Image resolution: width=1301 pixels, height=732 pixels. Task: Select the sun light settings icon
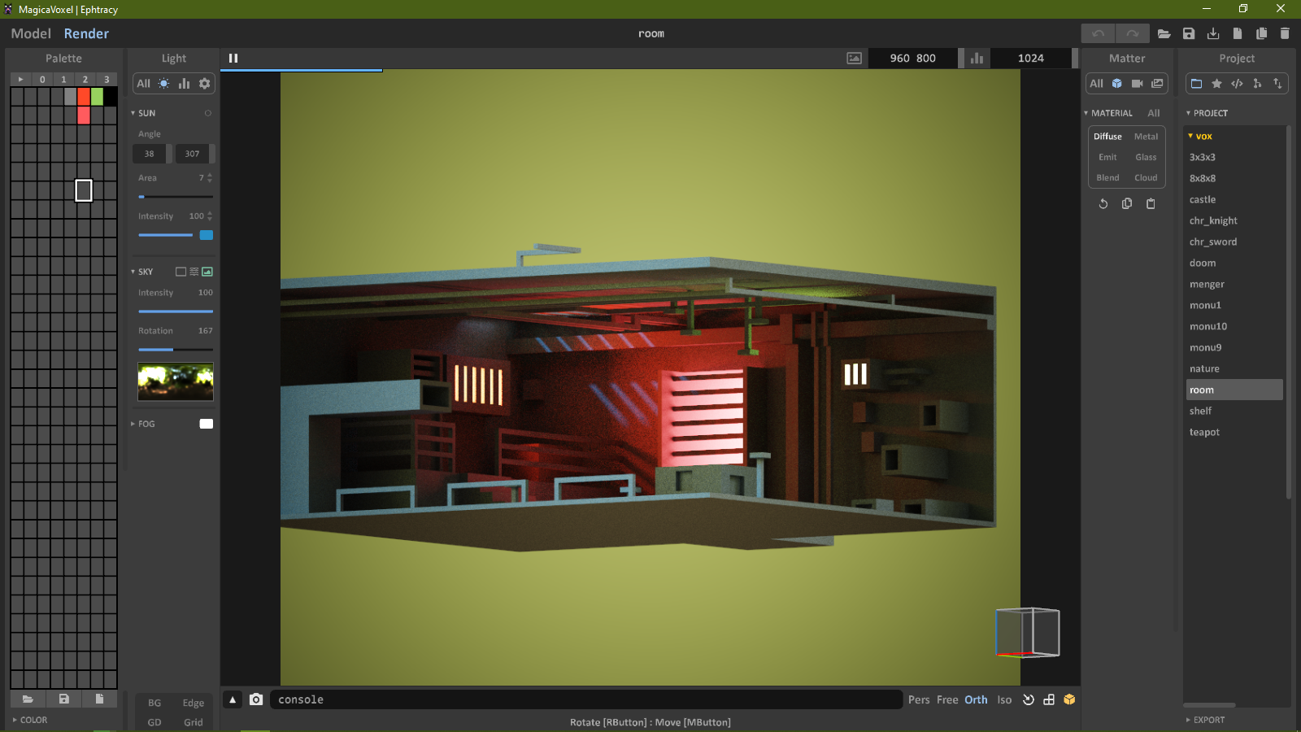coord(164,83)
